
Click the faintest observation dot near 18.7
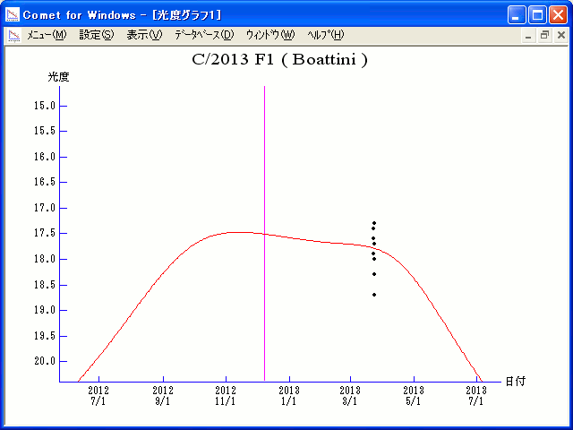(x=374, y=295)
